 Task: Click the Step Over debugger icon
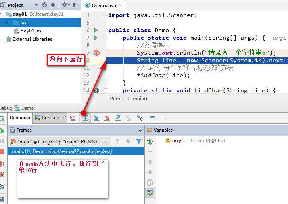coord(86,118)
